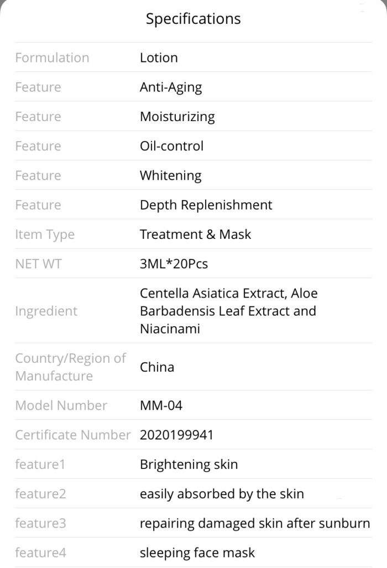
Task: Click the Oil-control feature value
Action: pos(171,146)
